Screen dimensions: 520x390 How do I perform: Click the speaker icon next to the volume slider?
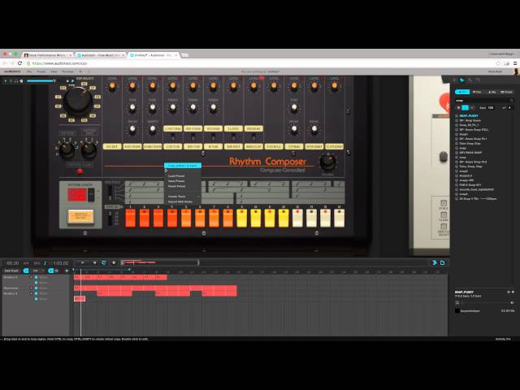(21, 81)
